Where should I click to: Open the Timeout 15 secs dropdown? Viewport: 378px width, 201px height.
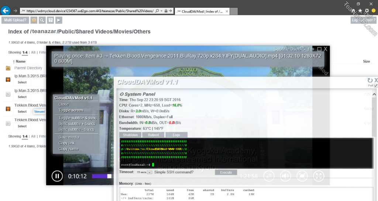pos(144,172)
